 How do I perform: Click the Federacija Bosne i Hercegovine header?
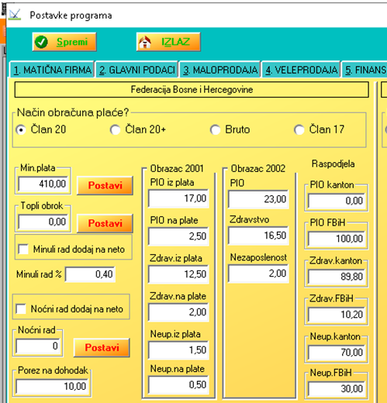(192, 90)
